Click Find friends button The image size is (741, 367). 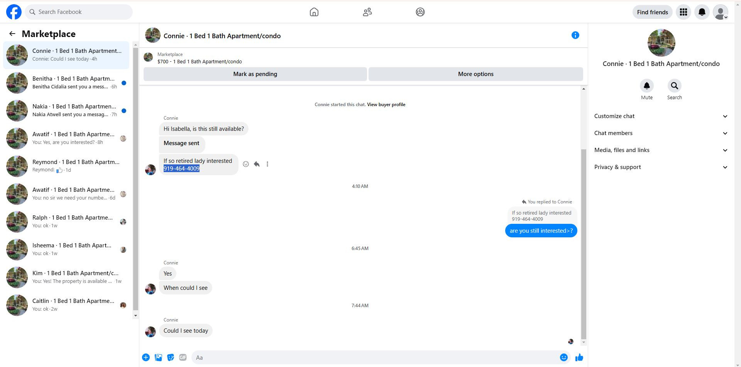(652, 12)
